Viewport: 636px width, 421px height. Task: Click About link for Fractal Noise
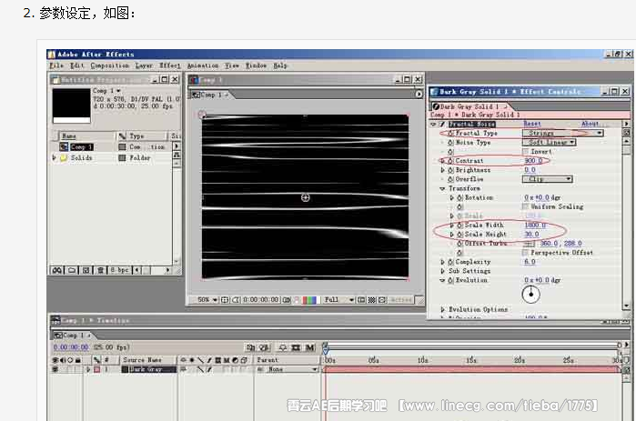(x=591, y=124)
